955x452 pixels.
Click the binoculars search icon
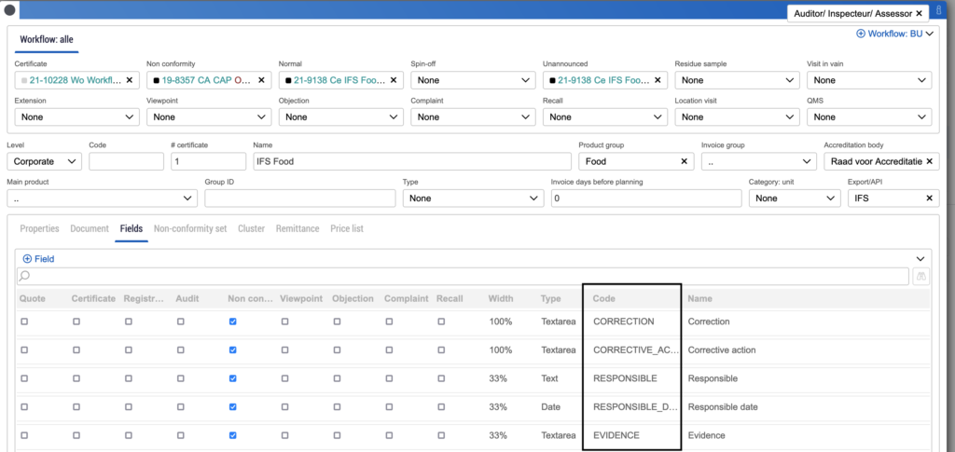point(921,277)
